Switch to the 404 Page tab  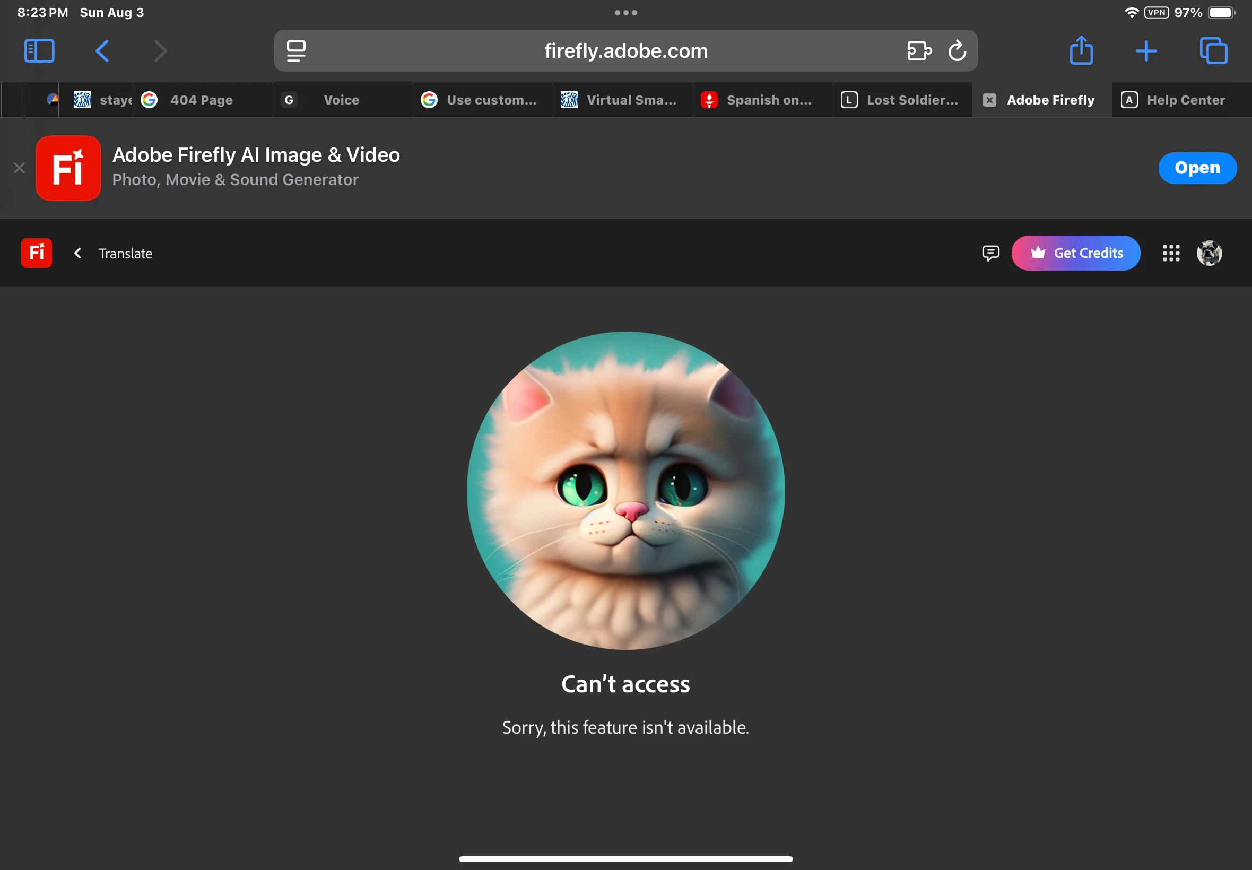click(x=201, y=100)
